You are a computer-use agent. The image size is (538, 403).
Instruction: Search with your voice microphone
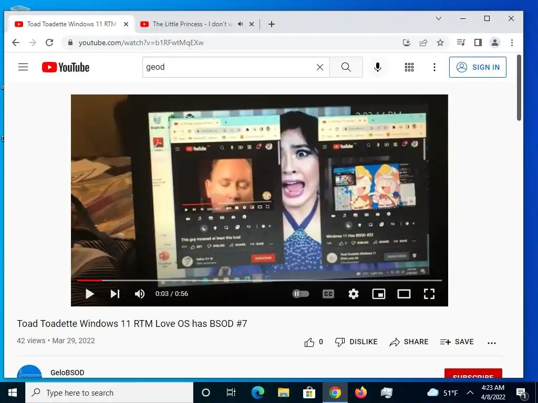377,67
